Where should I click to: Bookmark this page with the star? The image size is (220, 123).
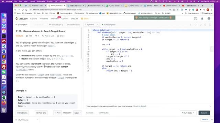(x=177, y=10)
